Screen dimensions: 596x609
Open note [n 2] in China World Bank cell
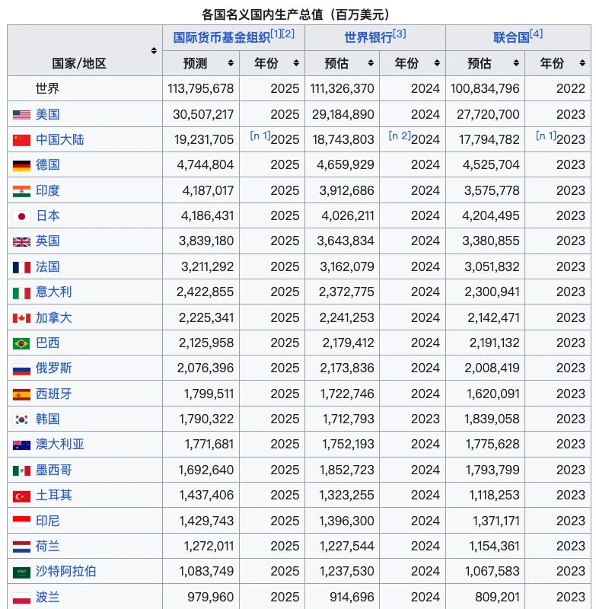coord(400,136)
